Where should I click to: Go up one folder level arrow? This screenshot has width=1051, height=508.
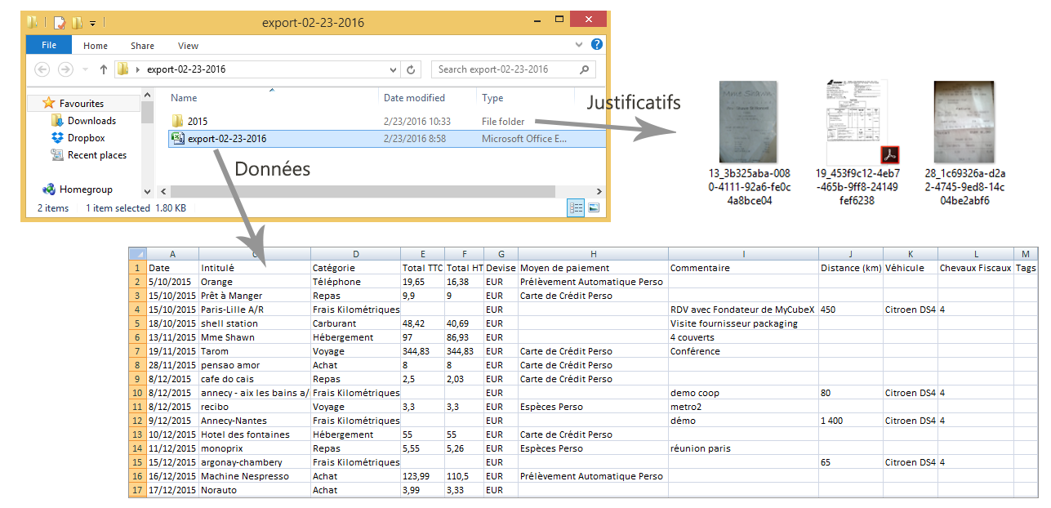coord(104,69)
